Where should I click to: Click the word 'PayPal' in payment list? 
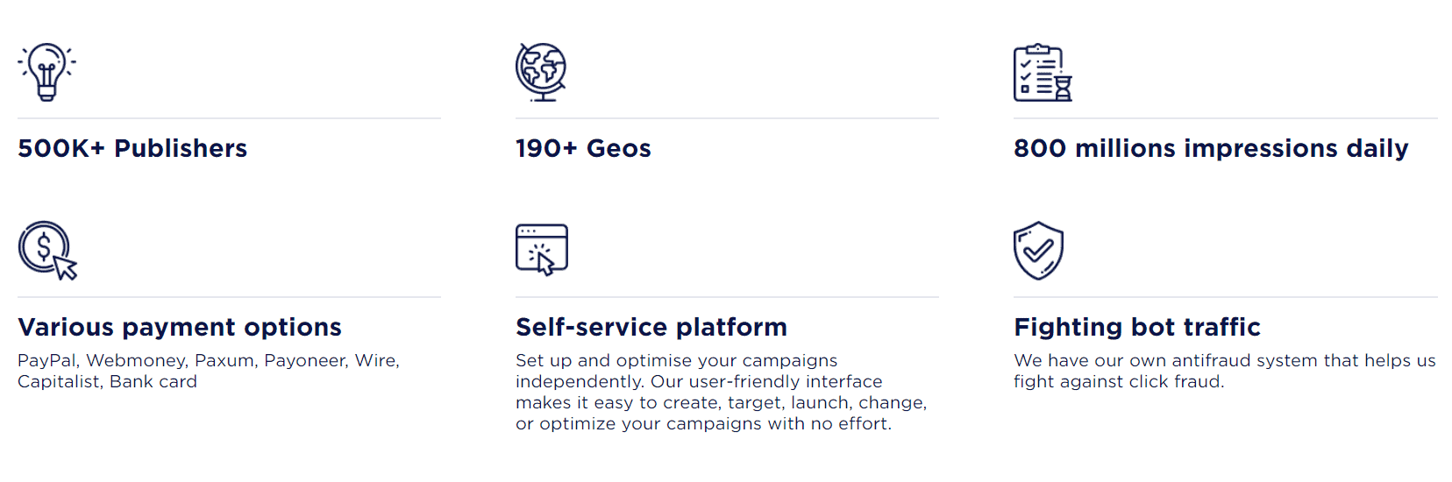(x=48, y=361)
